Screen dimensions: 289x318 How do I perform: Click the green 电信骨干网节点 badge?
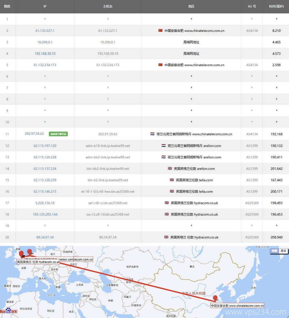[x=58, y=134]
